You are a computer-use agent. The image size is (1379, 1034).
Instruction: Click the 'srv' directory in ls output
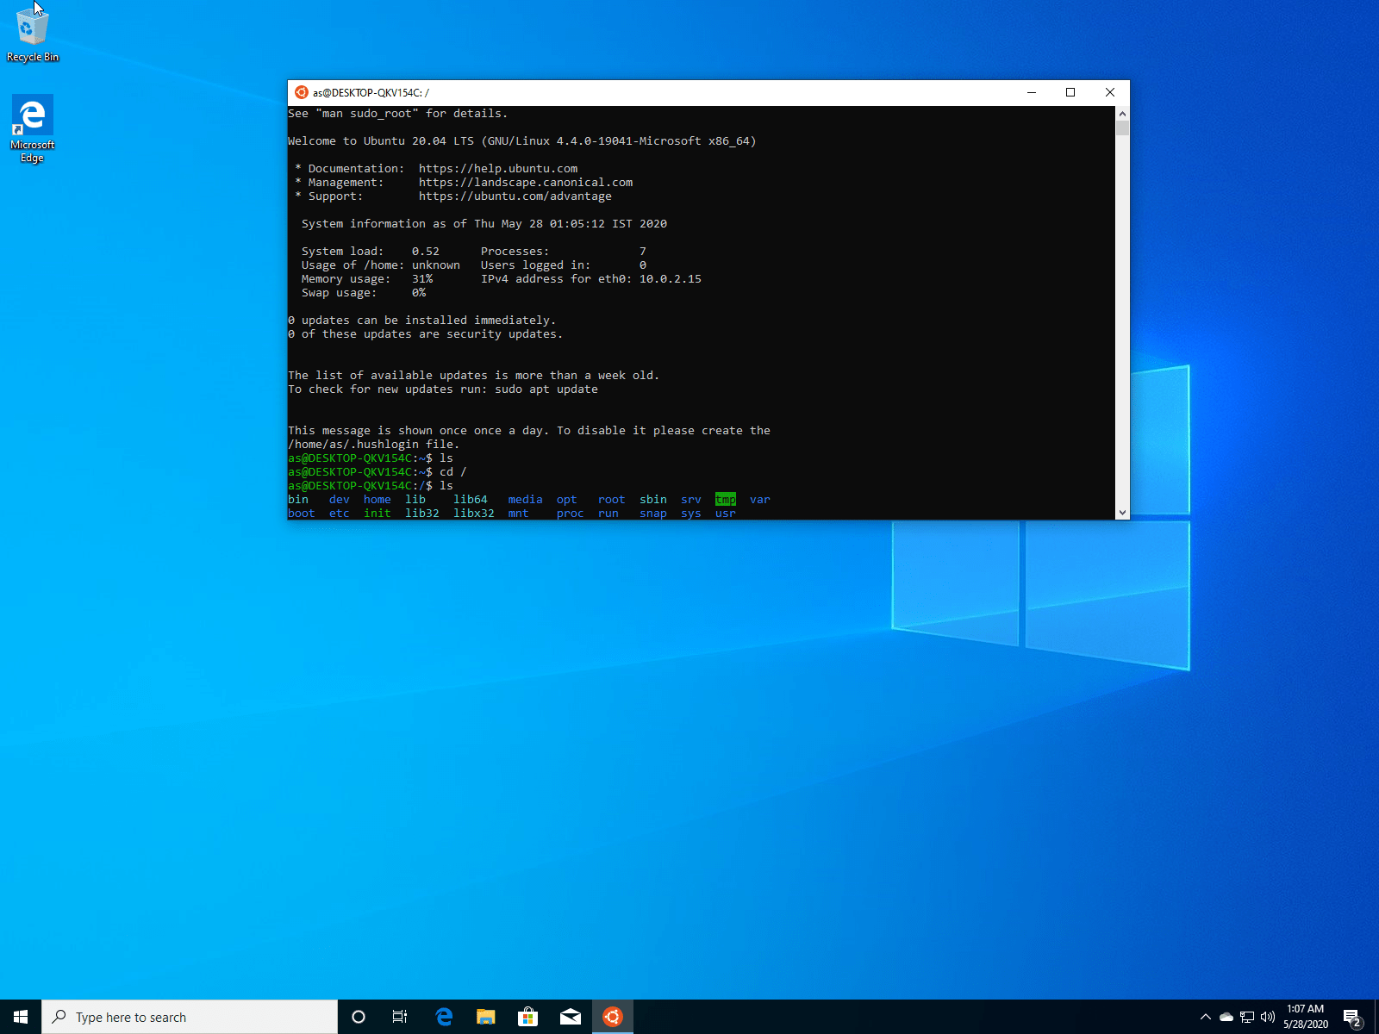click(691, 500)
